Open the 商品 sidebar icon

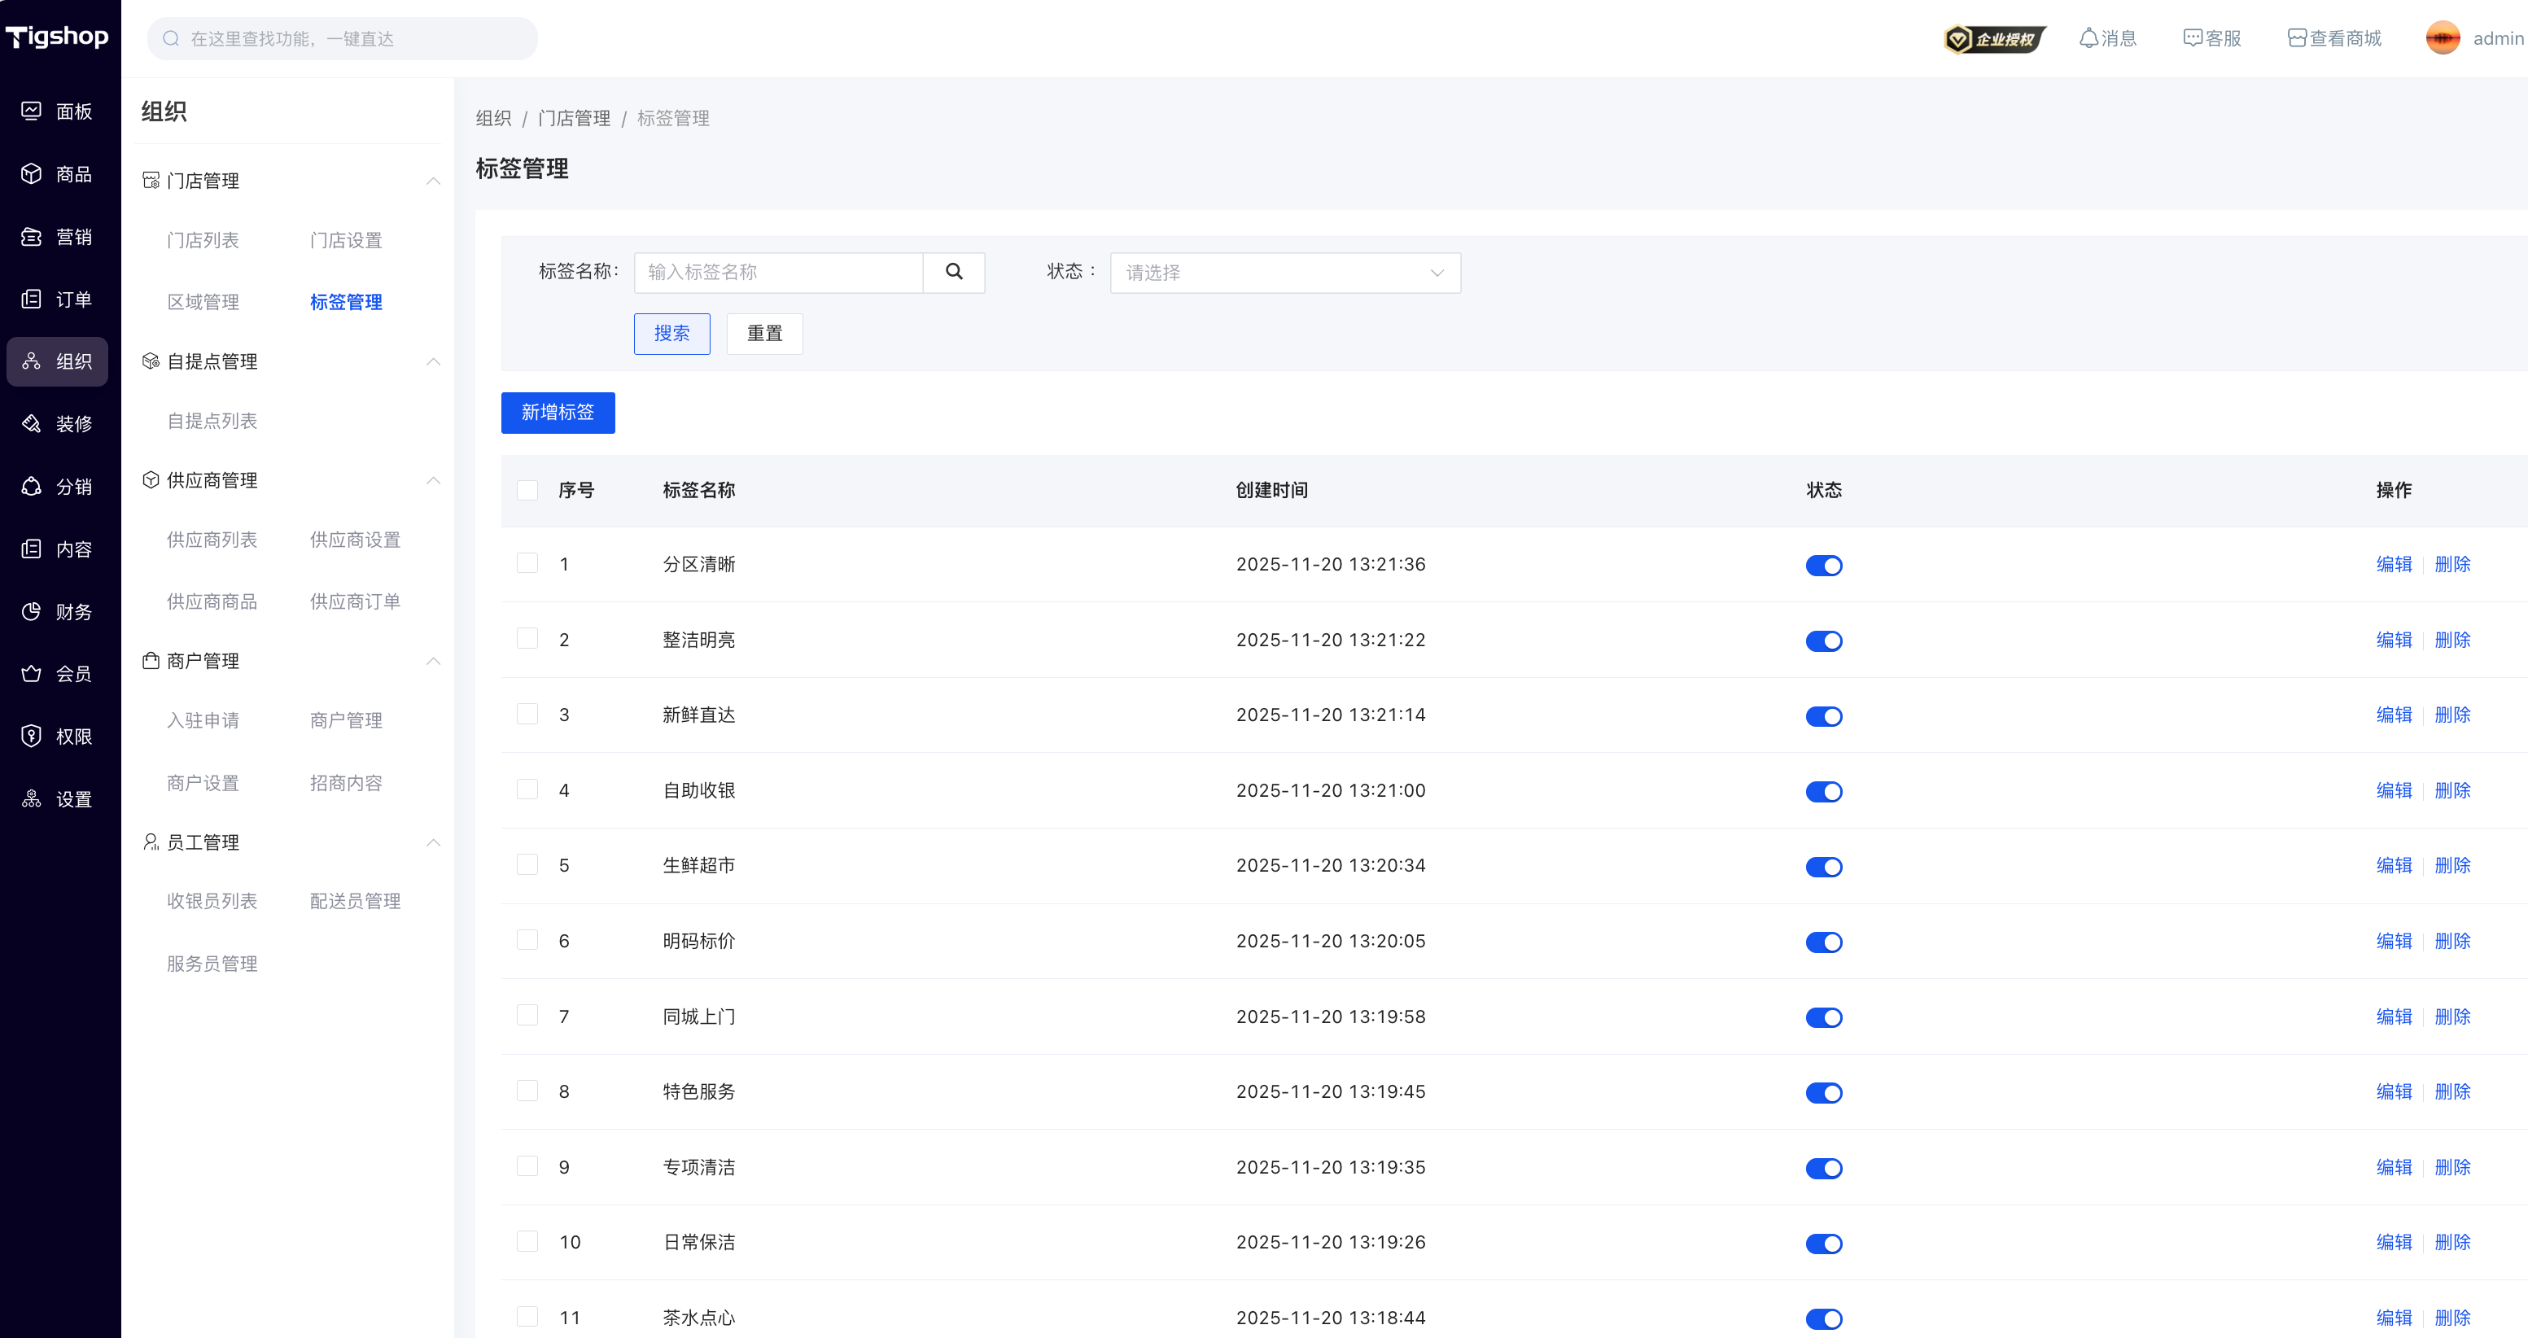(32, 173)
